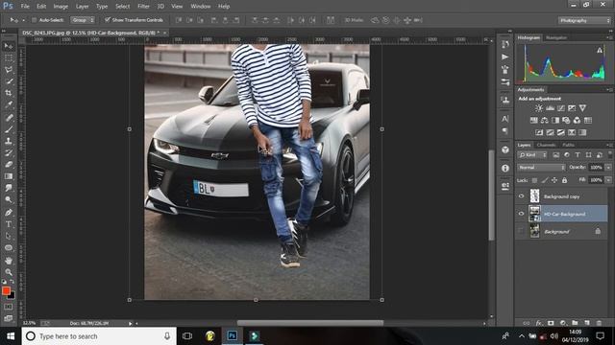
Task: Select the Lasso tool
Action: [9, 70]
